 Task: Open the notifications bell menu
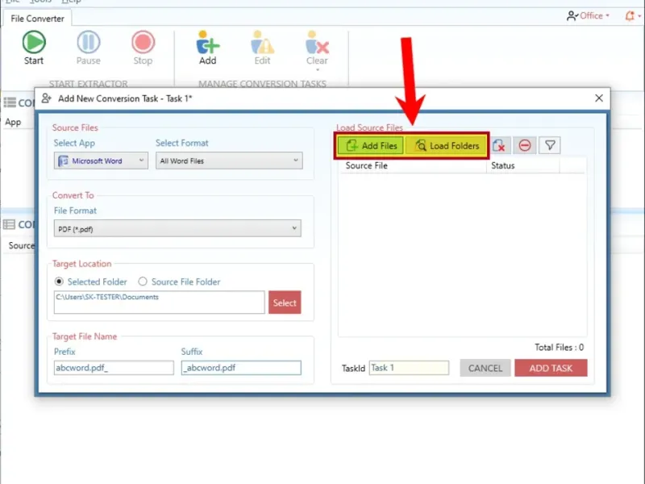point(633,15)
